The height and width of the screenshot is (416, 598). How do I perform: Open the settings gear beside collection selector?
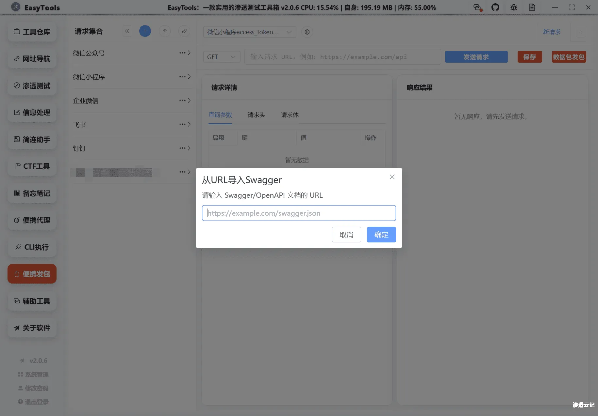307,32
